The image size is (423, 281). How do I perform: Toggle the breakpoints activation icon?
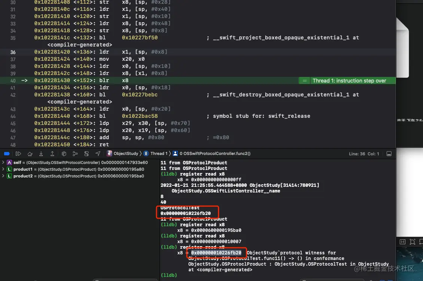[7, 154]
